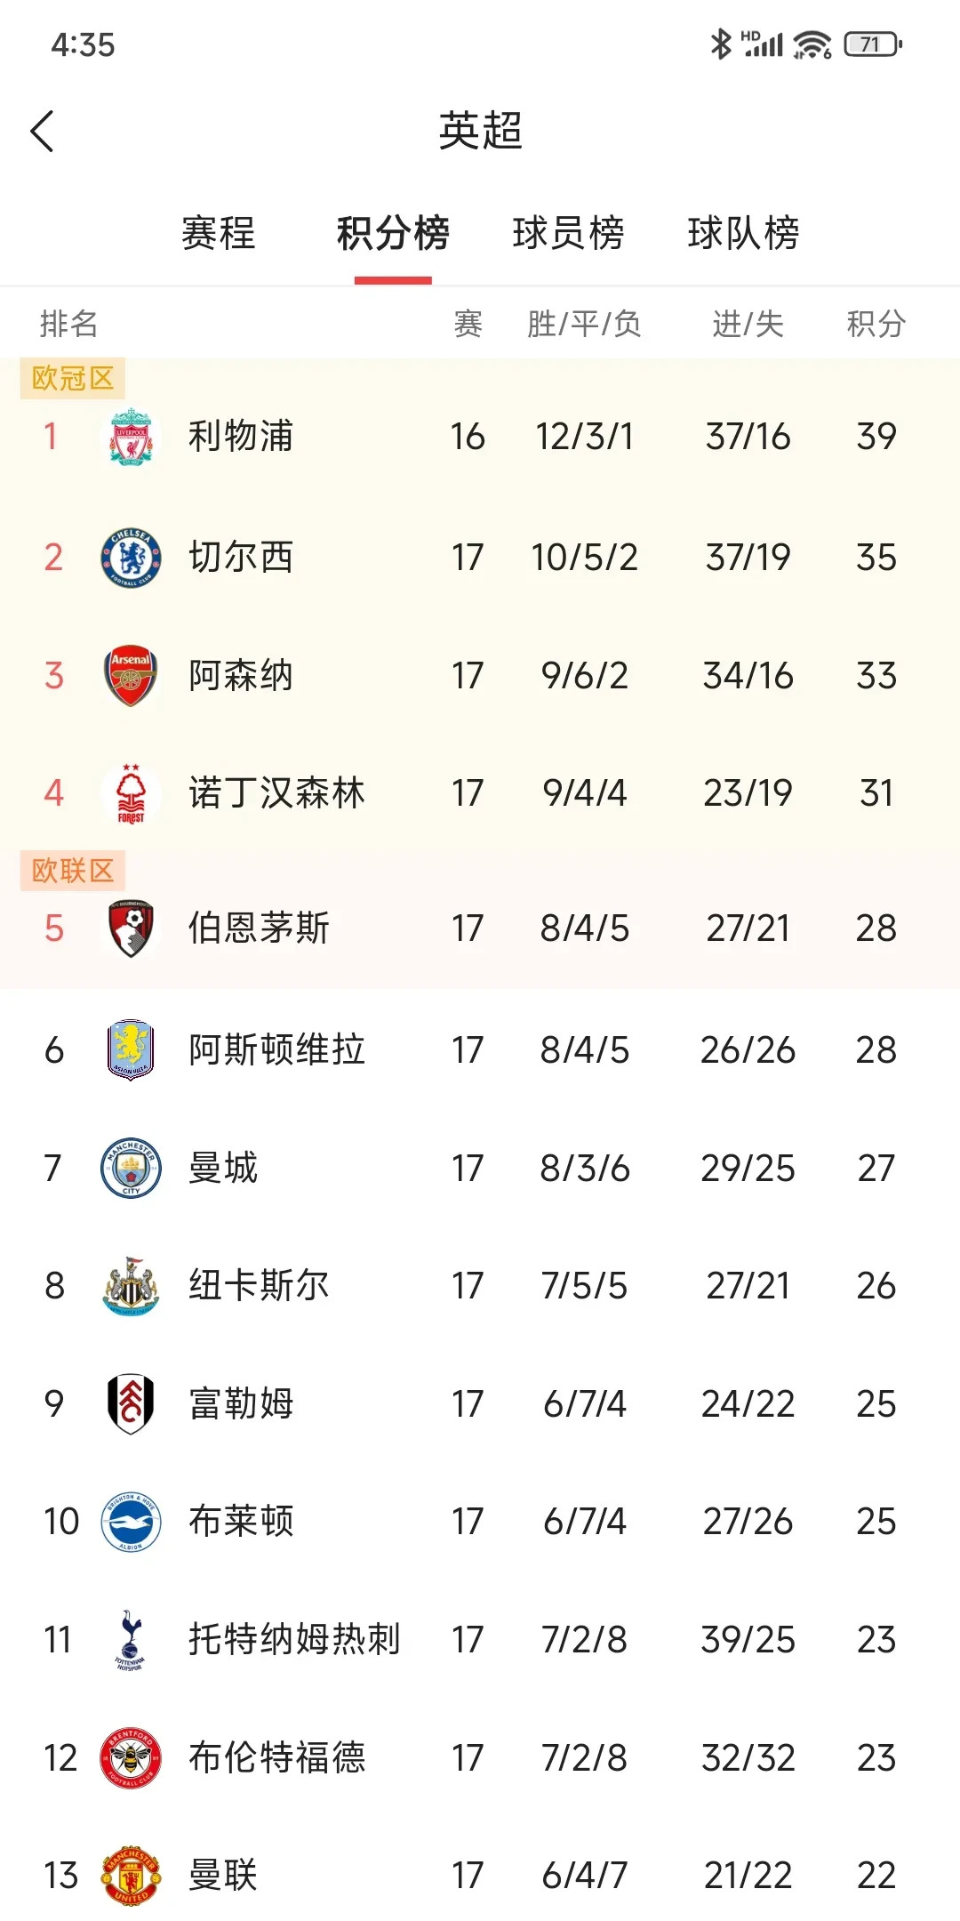The width and height of the screenshot is (960, 1921).
Task: Open team 布莱顿 details
Action: 241,1522
